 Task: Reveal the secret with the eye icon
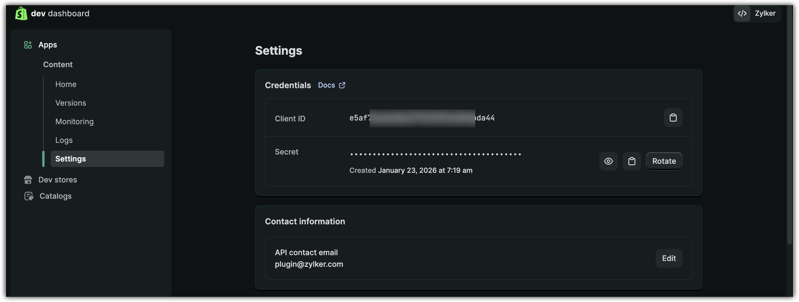[608, 161]
